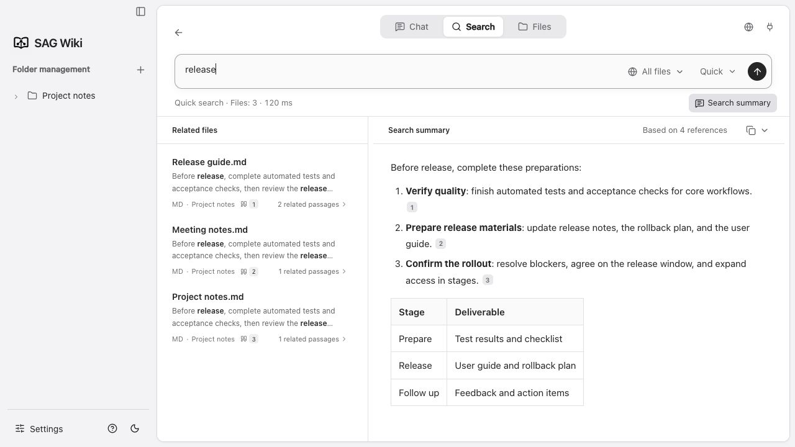This screenshot has height=447, width=795.
Task: Open Release guide.md result
Action: (209, 162)
